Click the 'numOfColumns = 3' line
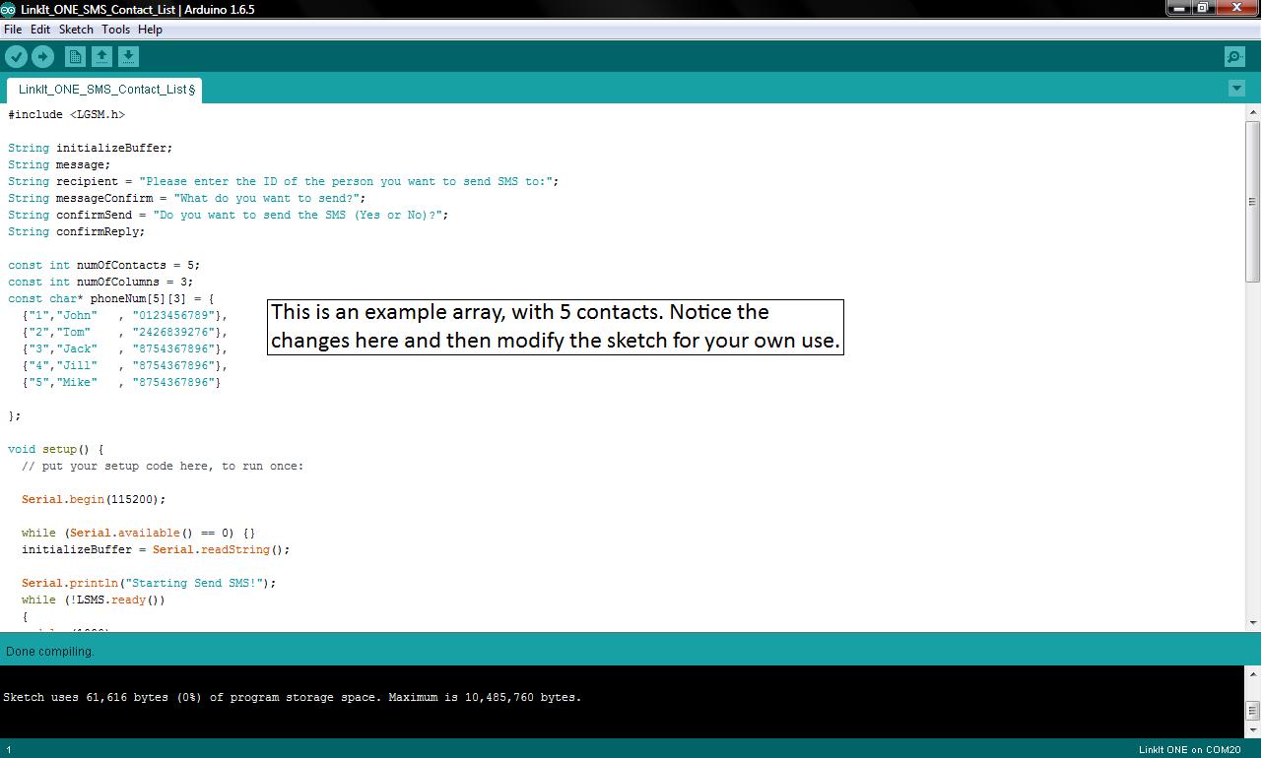 coord(100,282)
